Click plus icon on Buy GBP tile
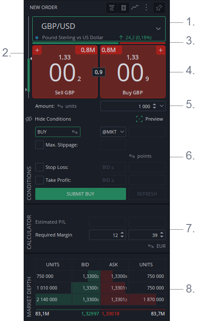The height and width of the screenshot is (321, 197). click(x=160, y=50)
